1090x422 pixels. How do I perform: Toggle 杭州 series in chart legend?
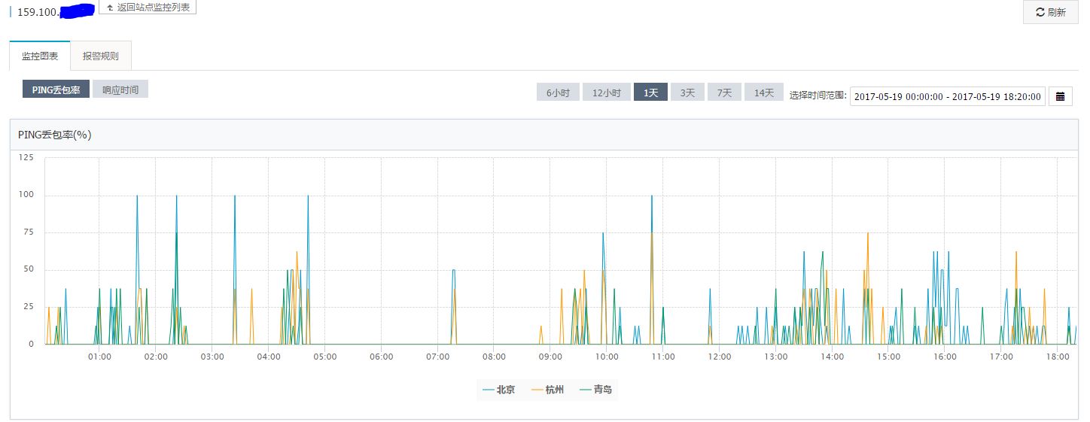click(x=547, y=390)
